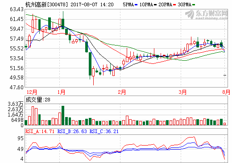Click the blue 5PMA color swatch

[136, 5]
